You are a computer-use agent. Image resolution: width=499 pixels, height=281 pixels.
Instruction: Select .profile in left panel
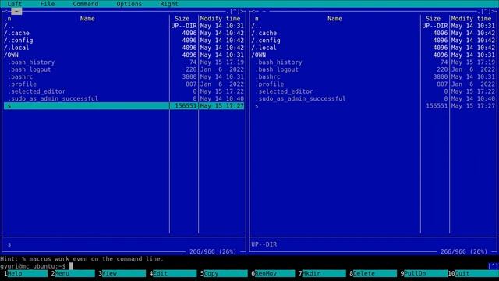86,84
